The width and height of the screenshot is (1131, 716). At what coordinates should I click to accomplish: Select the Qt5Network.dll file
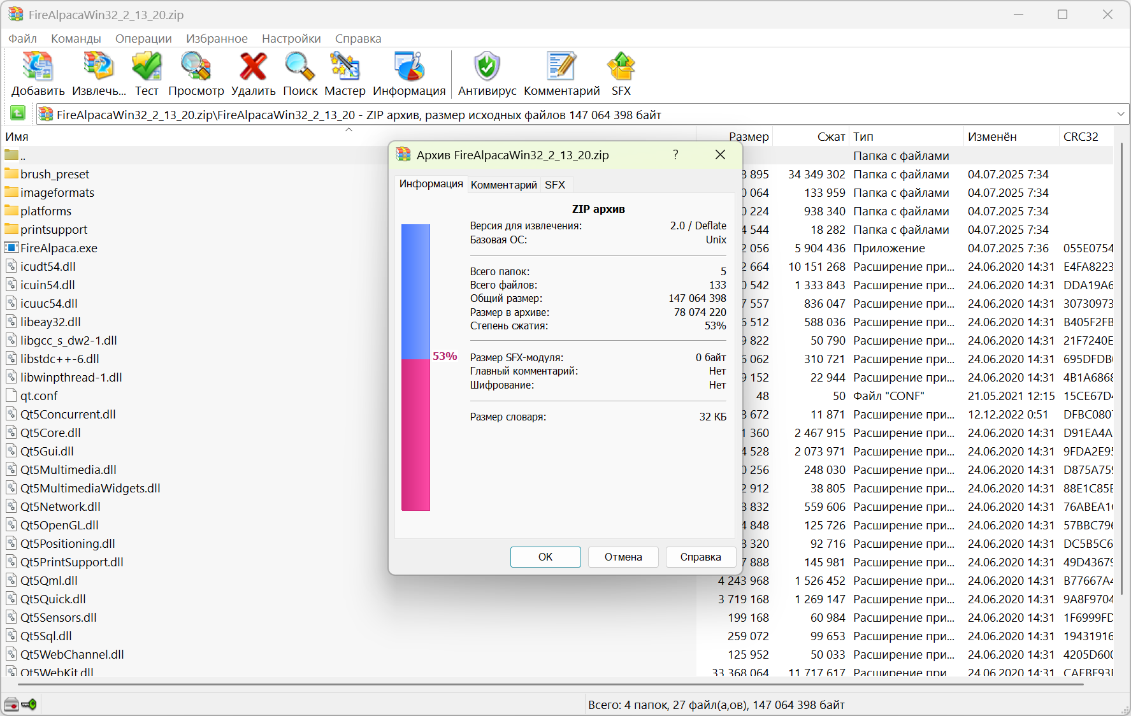point(53,506)
